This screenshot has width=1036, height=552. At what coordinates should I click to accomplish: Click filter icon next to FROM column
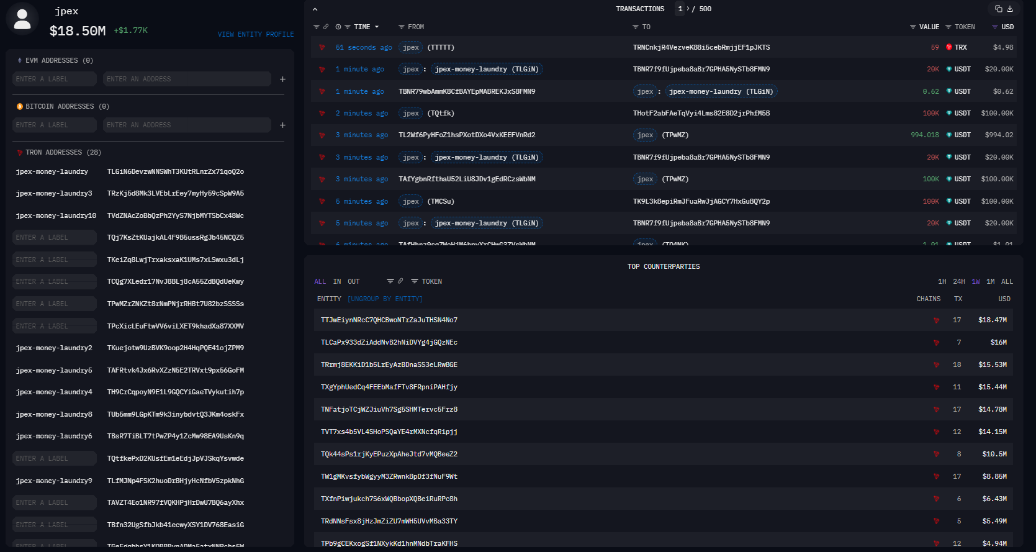coord(402,27)
